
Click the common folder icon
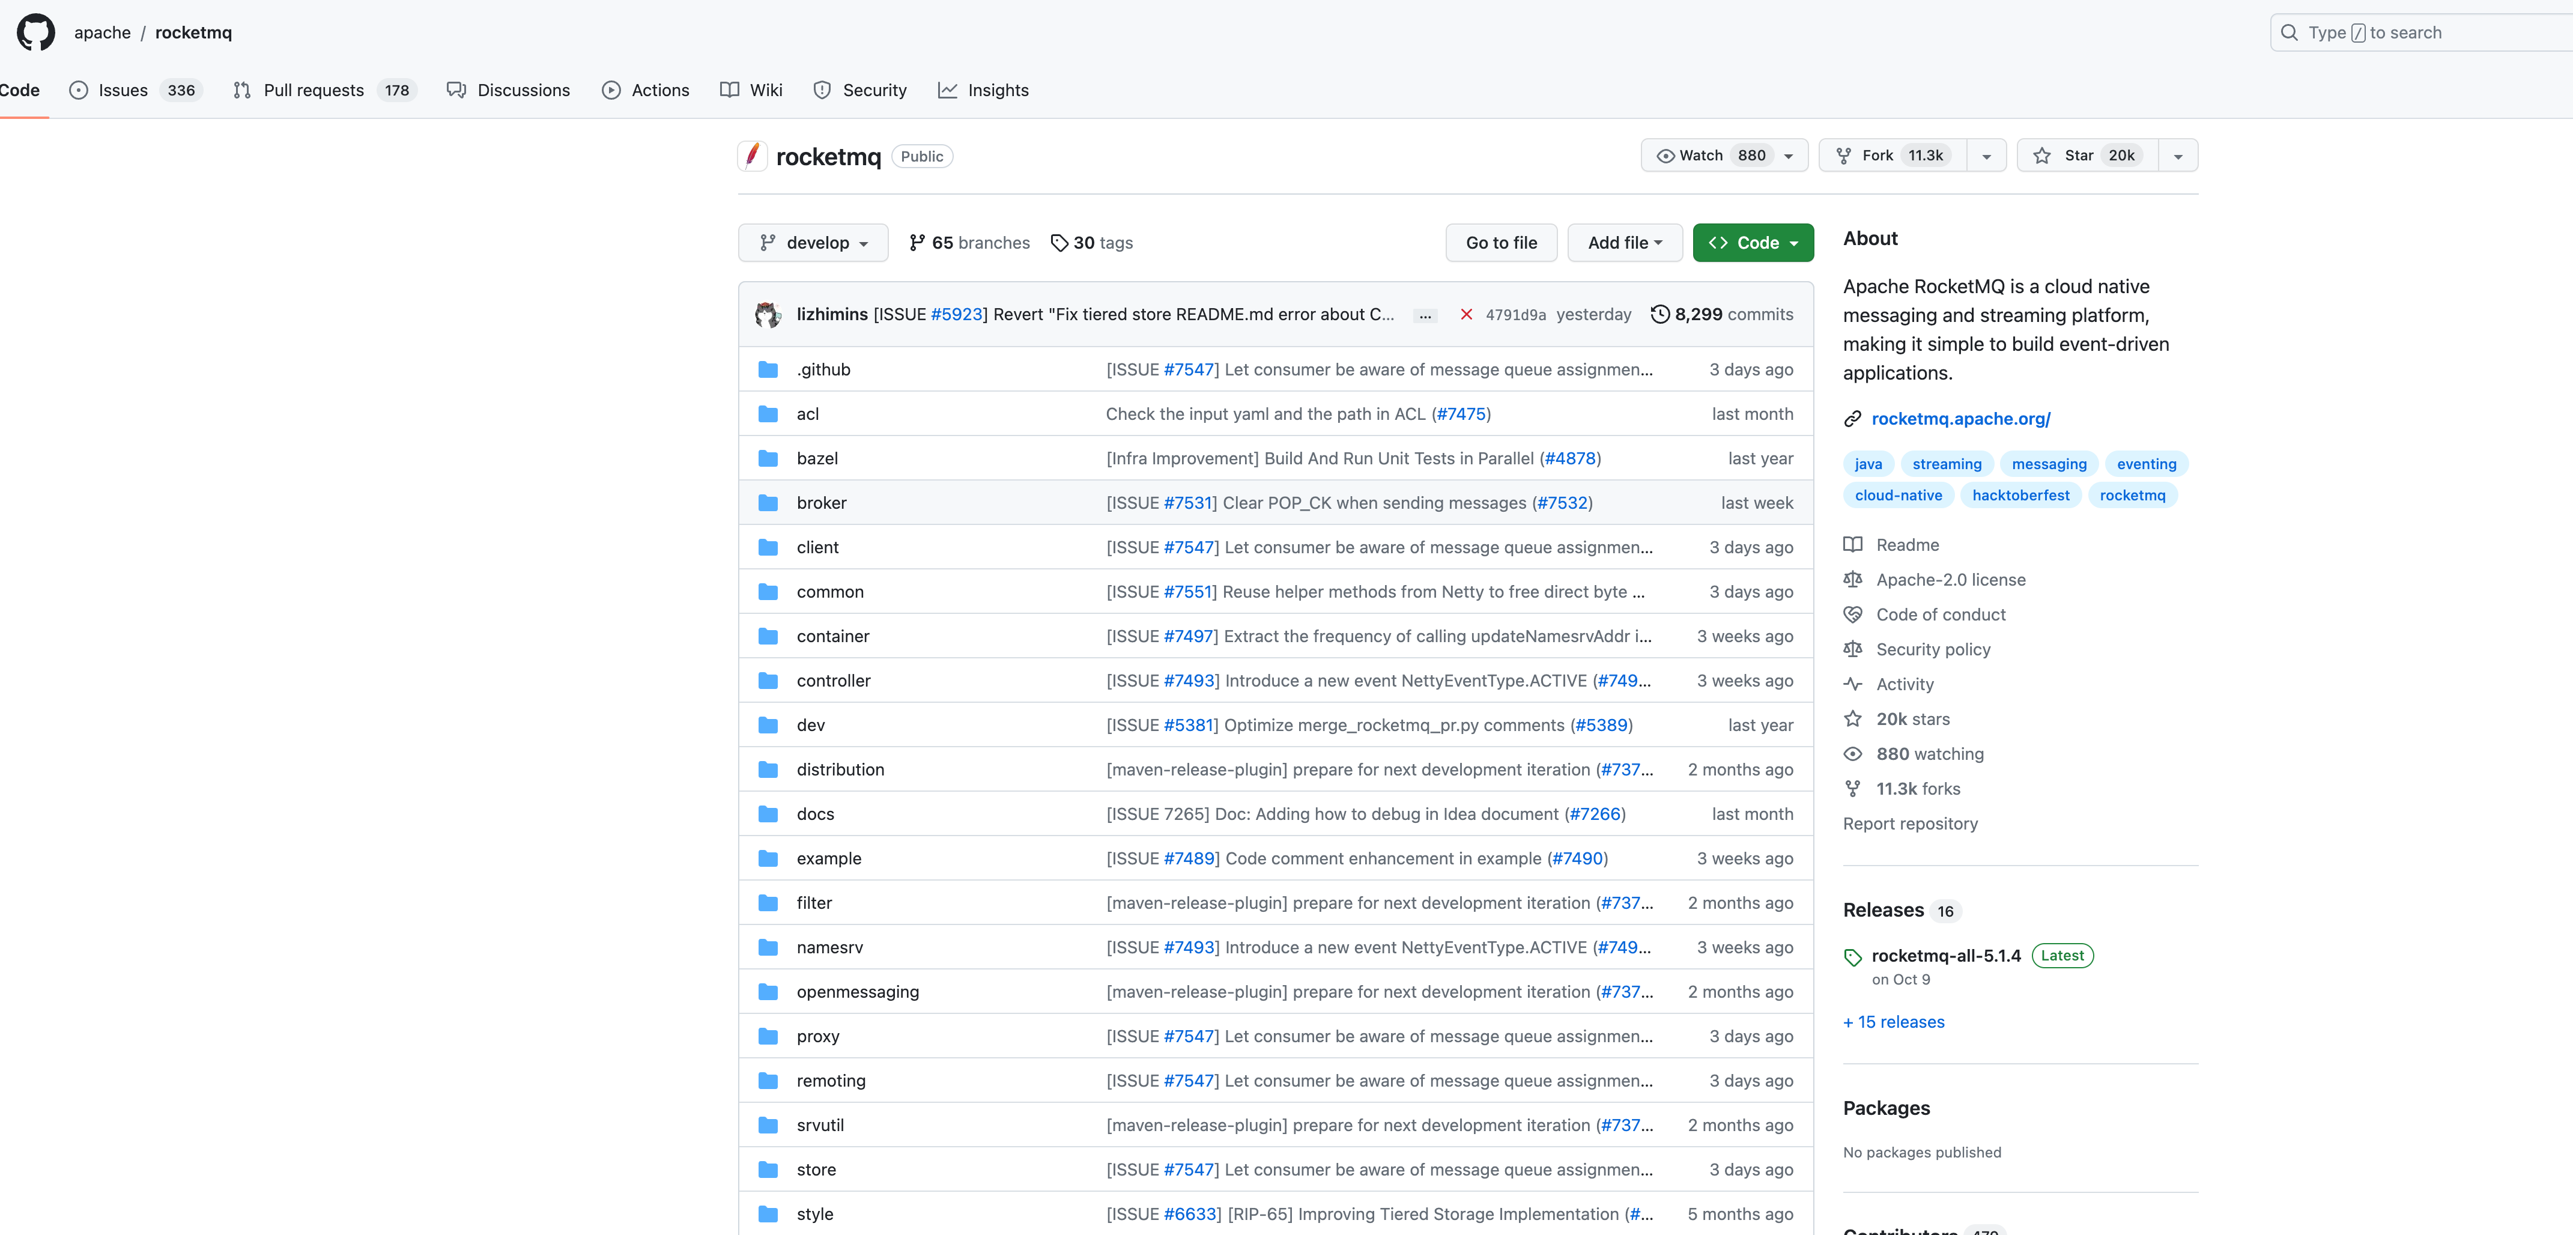tap(768, 592)
